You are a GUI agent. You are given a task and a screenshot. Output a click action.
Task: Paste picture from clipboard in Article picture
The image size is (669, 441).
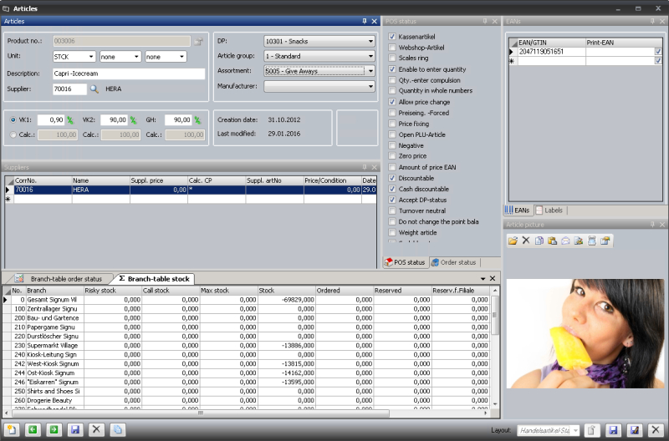coord(552,241)
